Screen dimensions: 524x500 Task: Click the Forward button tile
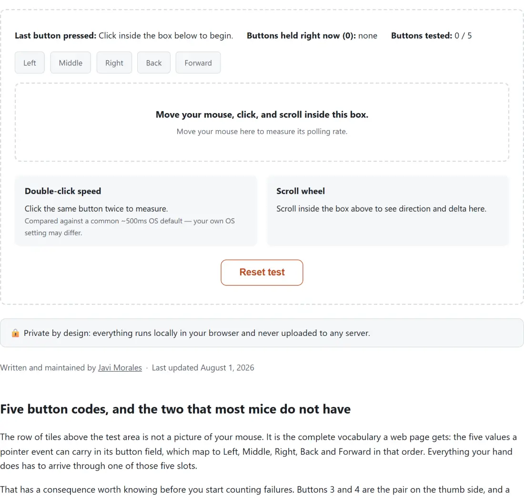198,62
